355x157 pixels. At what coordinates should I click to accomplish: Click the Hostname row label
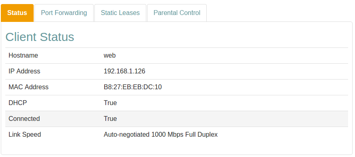[24, 55]
